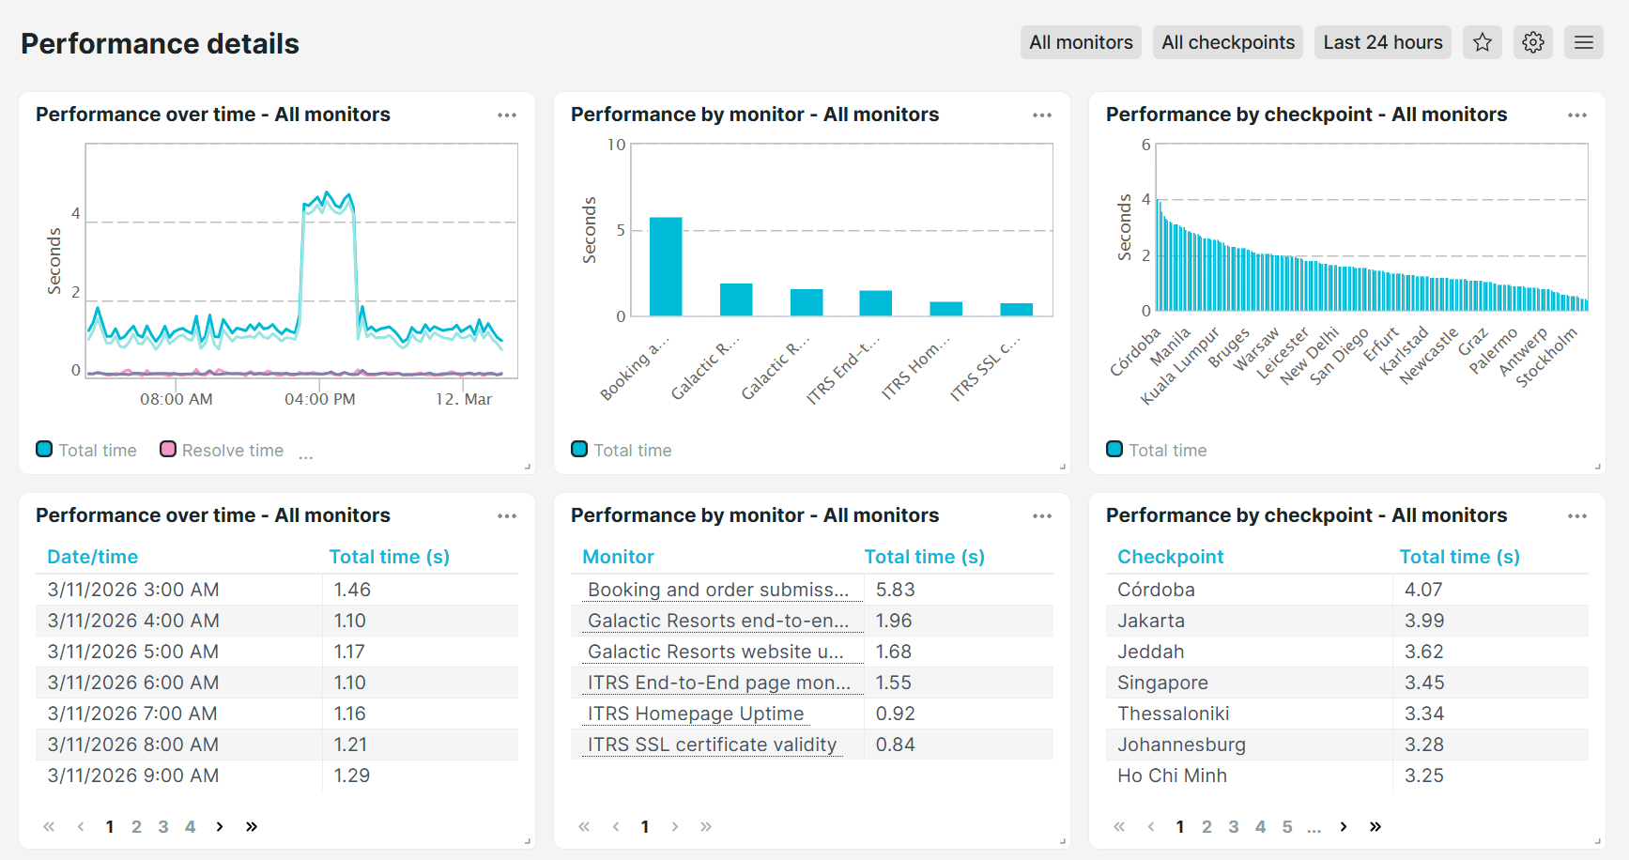Sort the monitor table by Total time (s)
The width and height of the screenshot is (1629, 860).
(925, 556)
